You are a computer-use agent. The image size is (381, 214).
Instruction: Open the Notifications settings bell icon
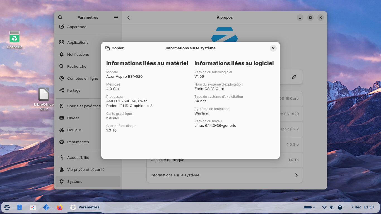point(62,54)
